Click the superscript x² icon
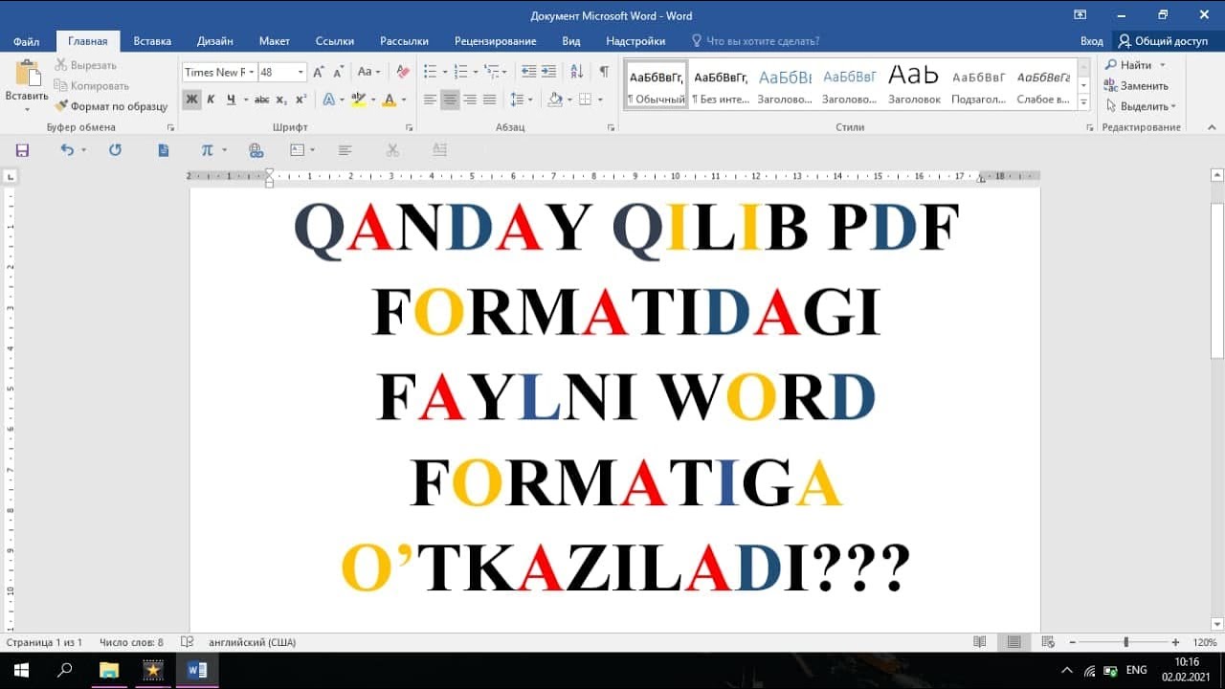 coord(301,100)
